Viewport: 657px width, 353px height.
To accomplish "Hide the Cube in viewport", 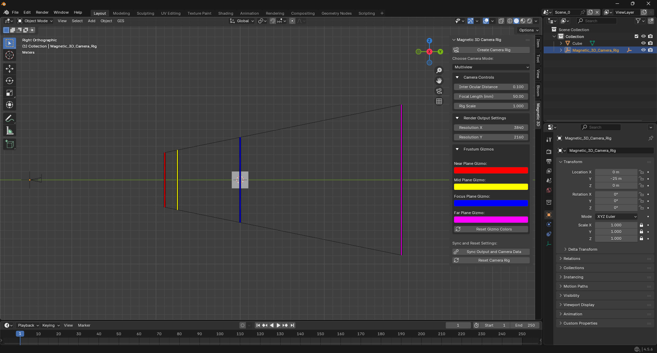I will [643, 43].
